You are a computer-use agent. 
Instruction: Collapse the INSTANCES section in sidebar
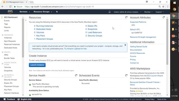tap(3, 35)
